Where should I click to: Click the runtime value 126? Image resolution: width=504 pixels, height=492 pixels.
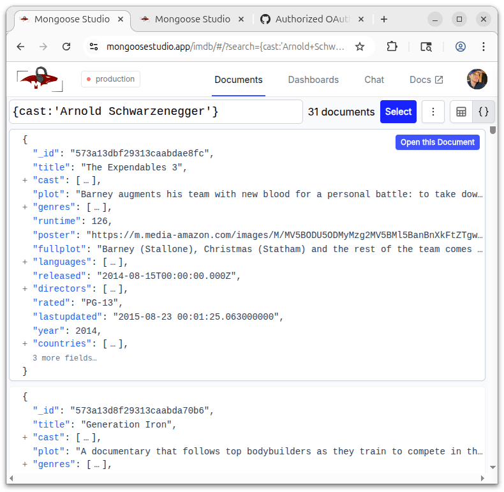pos(100,221)
